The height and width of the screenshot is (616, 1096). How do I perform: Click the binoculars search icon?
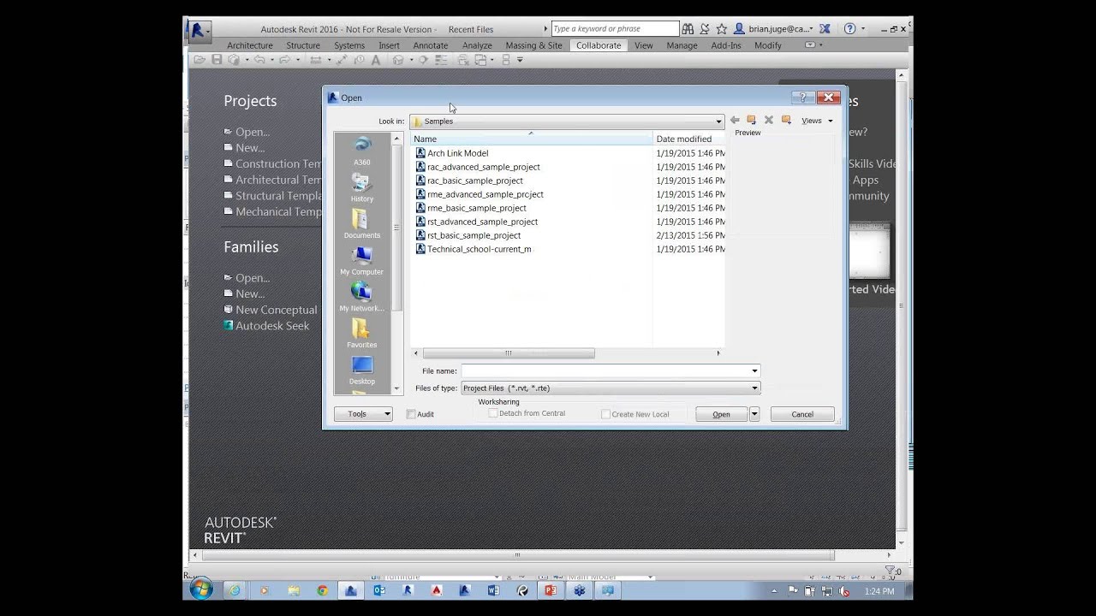click(x=688, y=29)
